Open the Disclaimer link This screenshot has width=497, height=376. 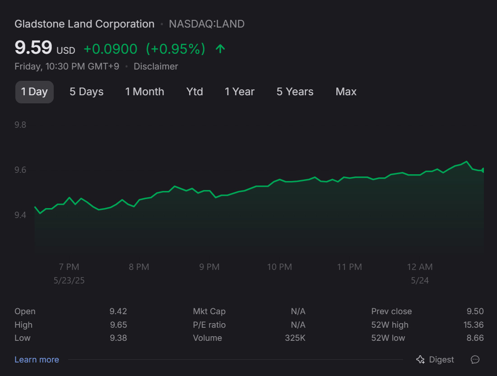click(x=156, y=66)
